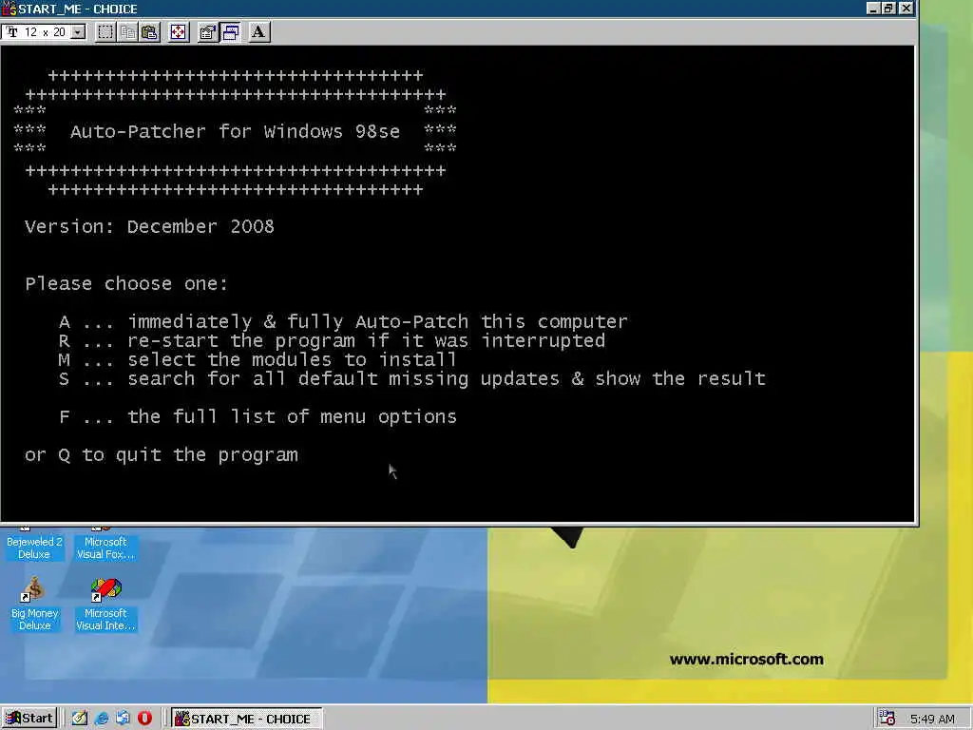This screenshot has width=973, height=730.
Task: Click 'Auto-Patcher for Windows 98se' heading text
Action: click(236, 131)
